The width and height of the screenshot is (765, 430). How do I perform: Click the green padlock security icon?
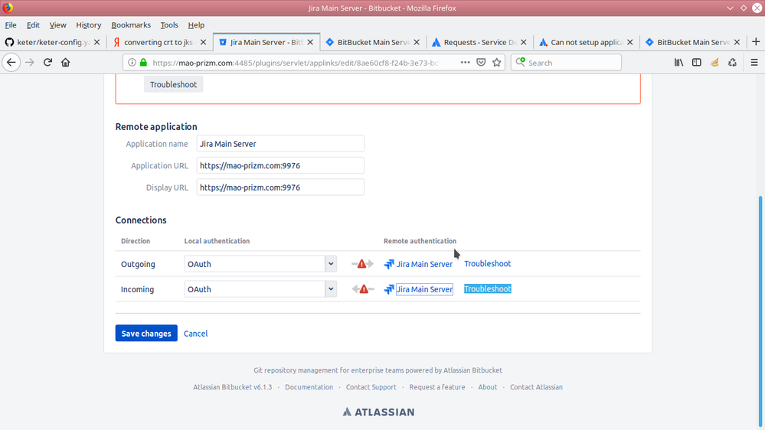pos(143,63)
